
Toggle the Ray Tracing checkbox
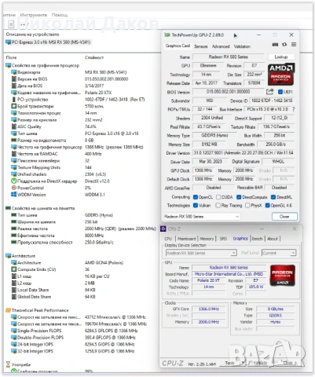(218, 206)
